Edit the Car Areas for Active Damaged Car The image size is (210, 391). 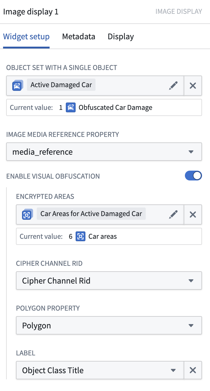(173, 214)
